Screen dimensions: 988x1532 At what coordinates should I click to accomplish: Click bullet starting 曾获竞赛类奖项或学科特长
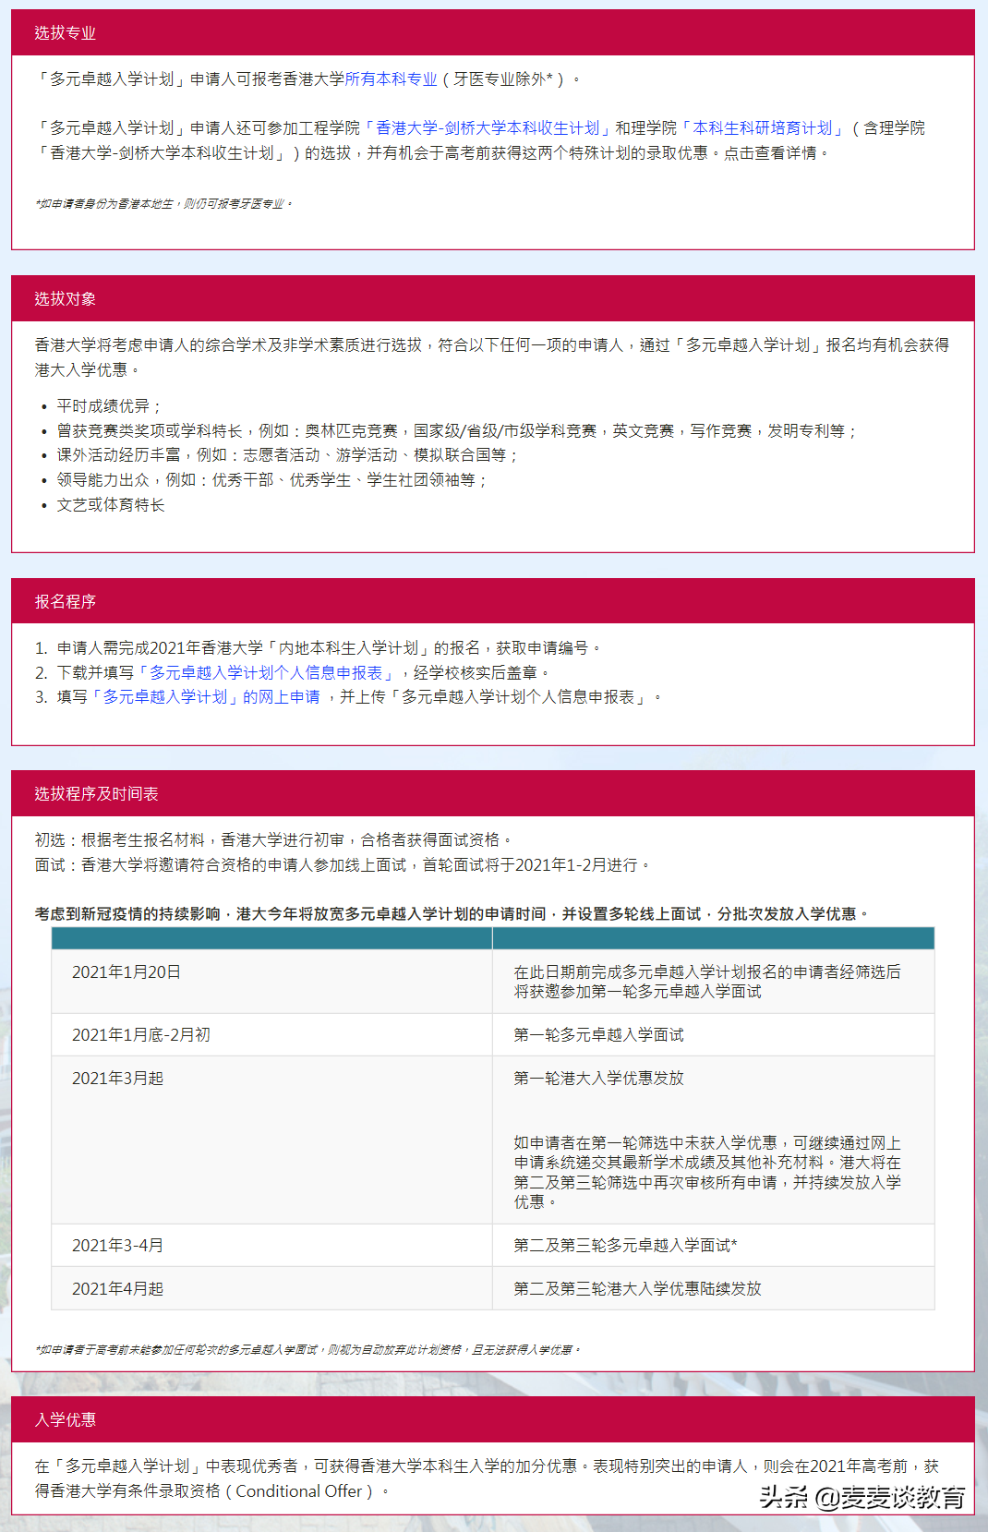(x=457, y=431)
